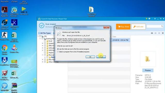Click Cancel in the Windows dialog

point(101,57)
